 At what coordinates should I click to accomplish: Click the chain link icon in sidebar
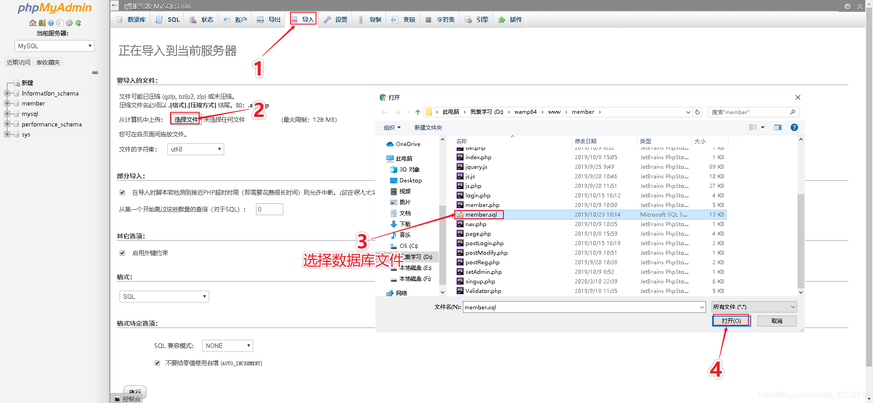pyautogui.click(x=95, y=72)
